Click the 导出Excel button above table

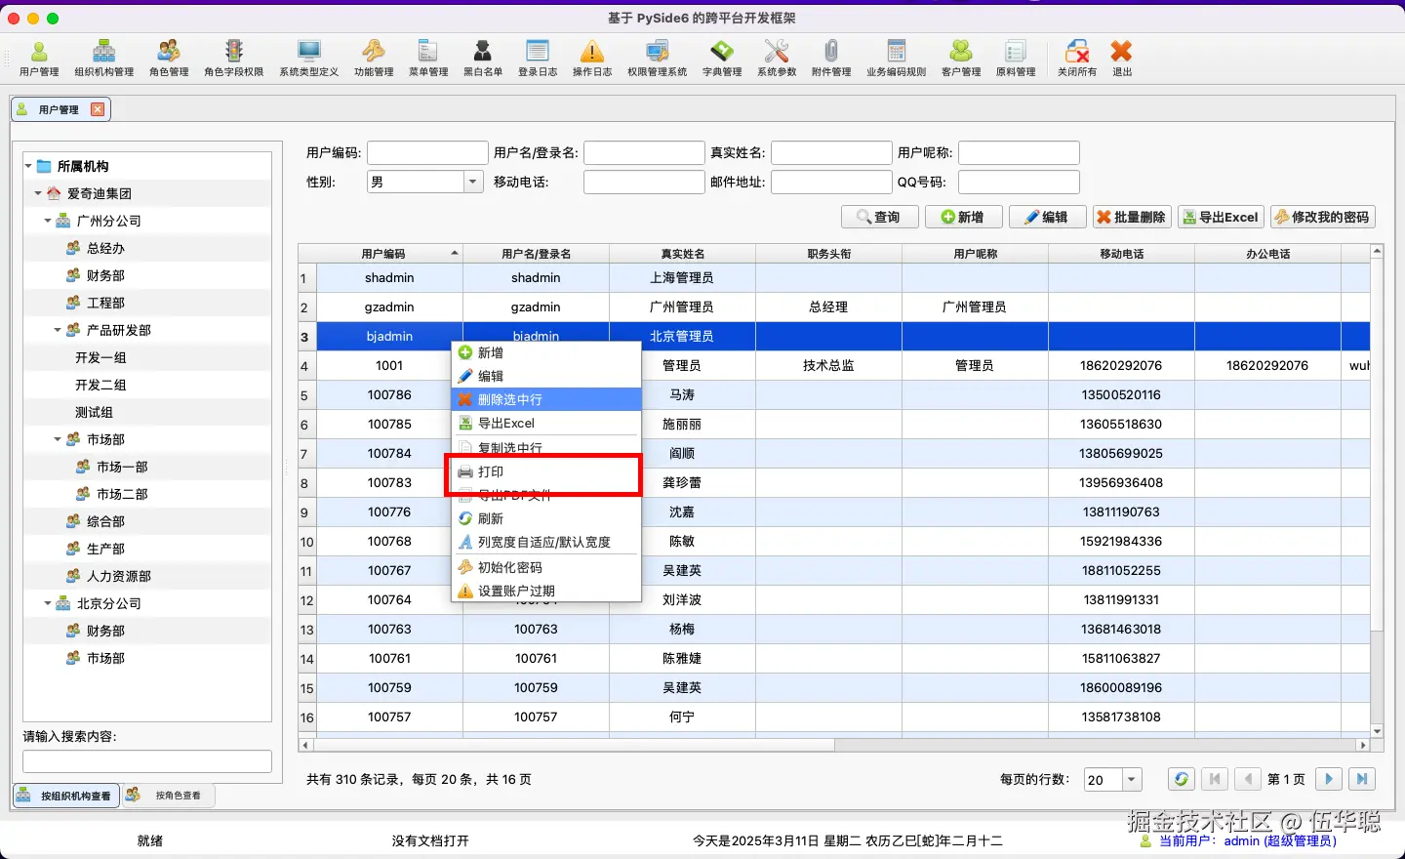(1221, 217)
